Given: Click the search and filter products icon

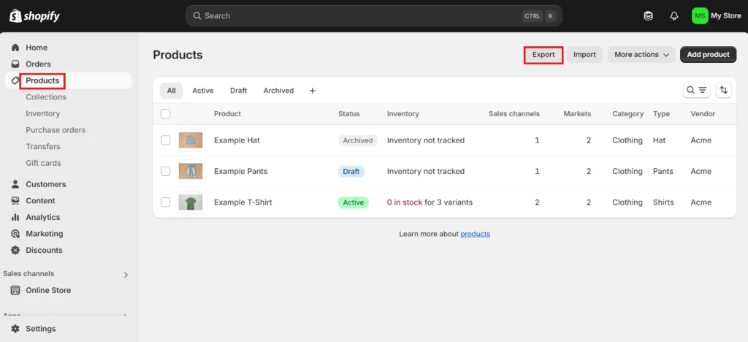Looking at the screenshot, I should click(x=696, y=90).
